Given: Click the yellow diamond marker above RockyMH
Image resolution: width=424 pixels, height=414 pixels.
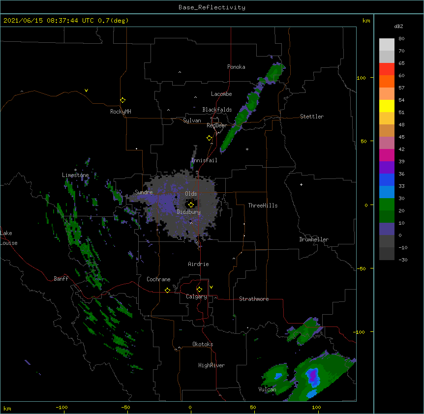Looking at the screenshot, I should coord(122,100).
